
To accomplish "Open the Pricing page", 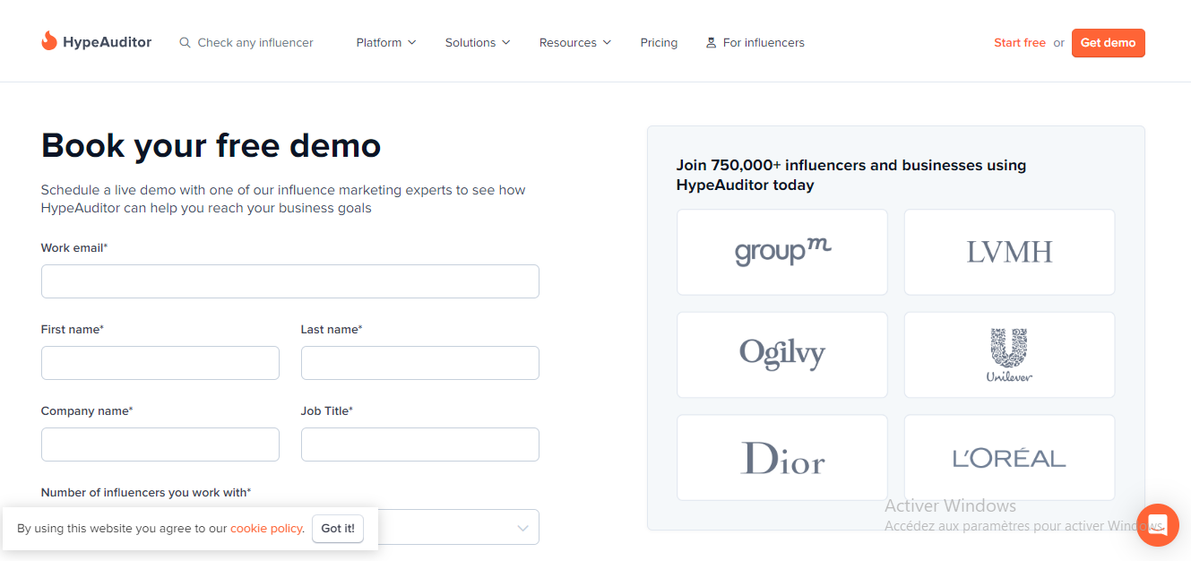I will (659, 42).
